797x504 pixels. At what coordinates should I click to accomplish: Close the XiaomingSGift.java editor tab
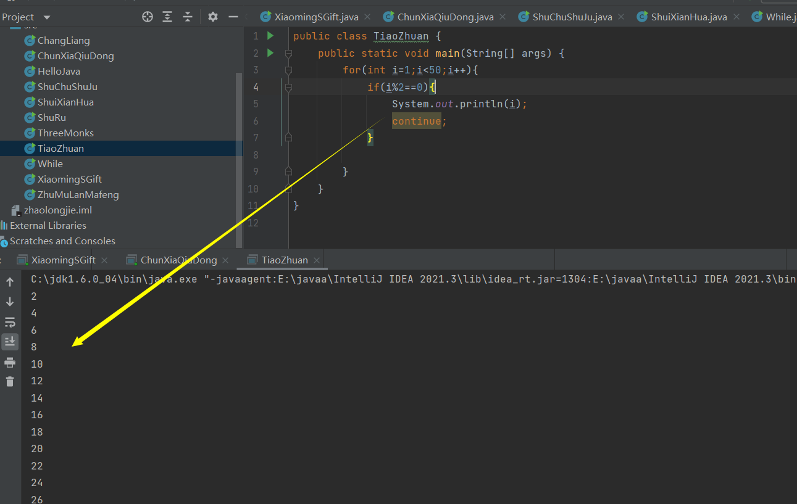(x=367, y=17)
